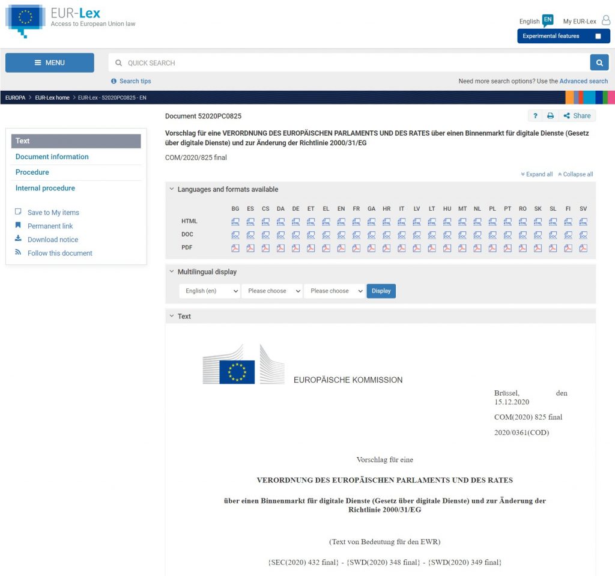
Task: Open the English (en) language dropdown
Action: (209, 291)
